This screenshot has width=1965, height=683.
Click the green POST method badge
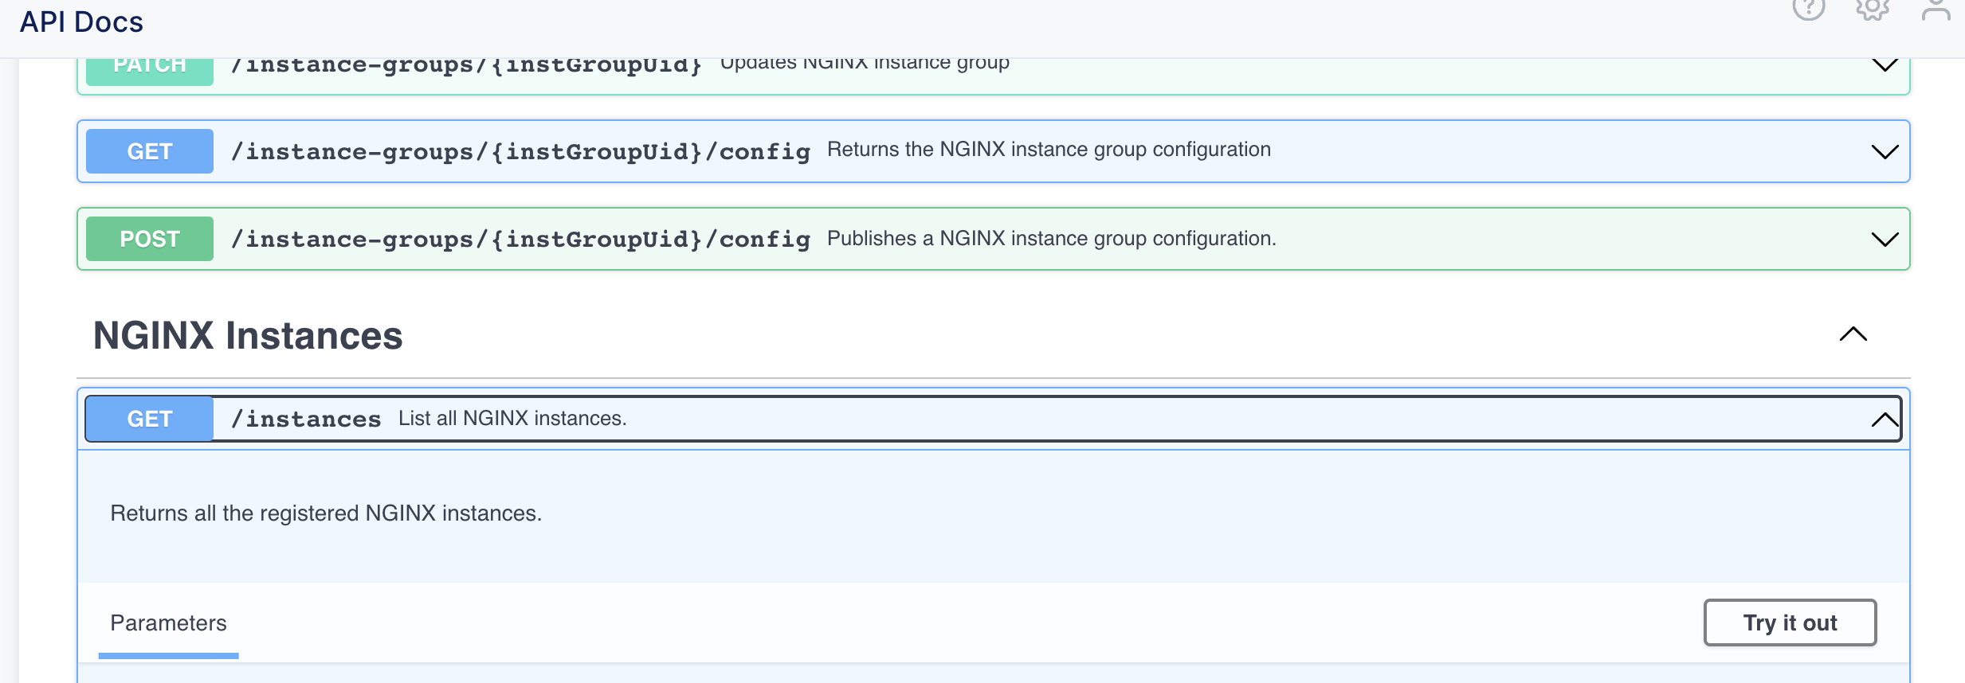(150, 239)
